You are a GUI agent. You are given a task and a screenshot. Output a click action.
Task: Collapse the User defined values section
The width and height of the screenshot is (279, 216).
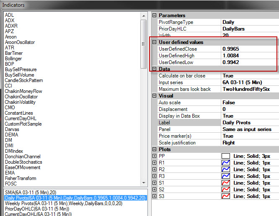pyautogui.click(x=155, y=42)
